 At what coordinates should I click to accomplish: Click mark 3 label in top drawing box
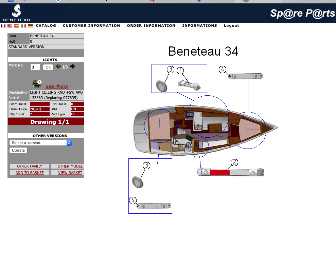170,69
